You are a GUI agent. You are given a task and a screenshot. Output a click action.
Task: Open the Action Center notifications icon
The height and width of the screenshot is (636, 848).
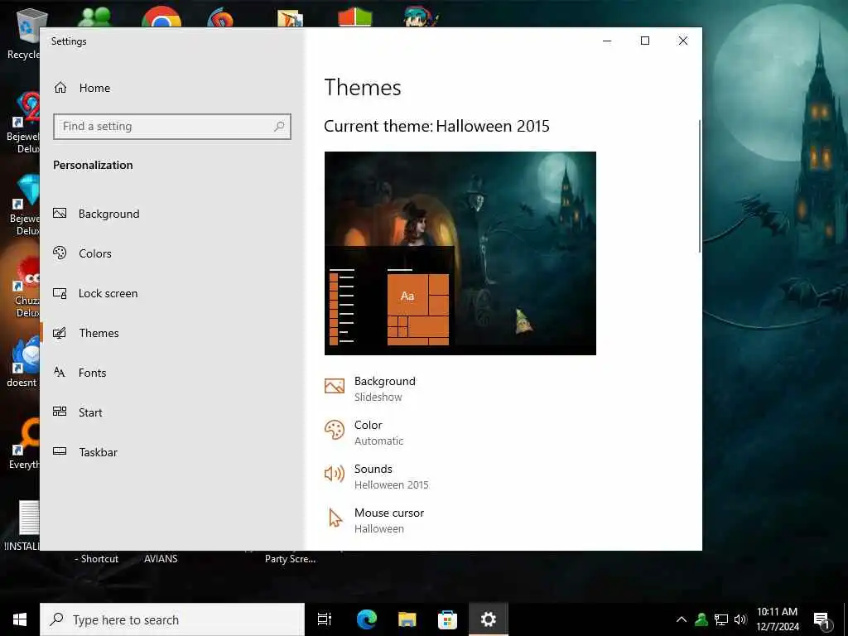[x=822, y=620]
